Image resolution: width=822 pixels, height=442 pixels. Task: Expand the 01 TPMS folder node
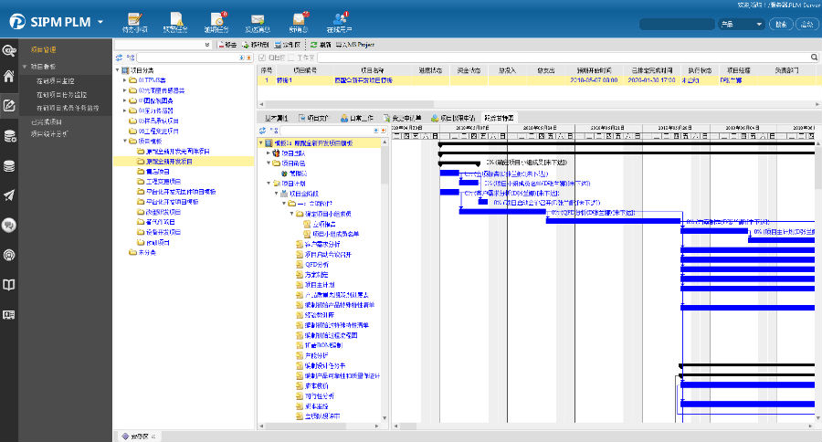(125, 80)
